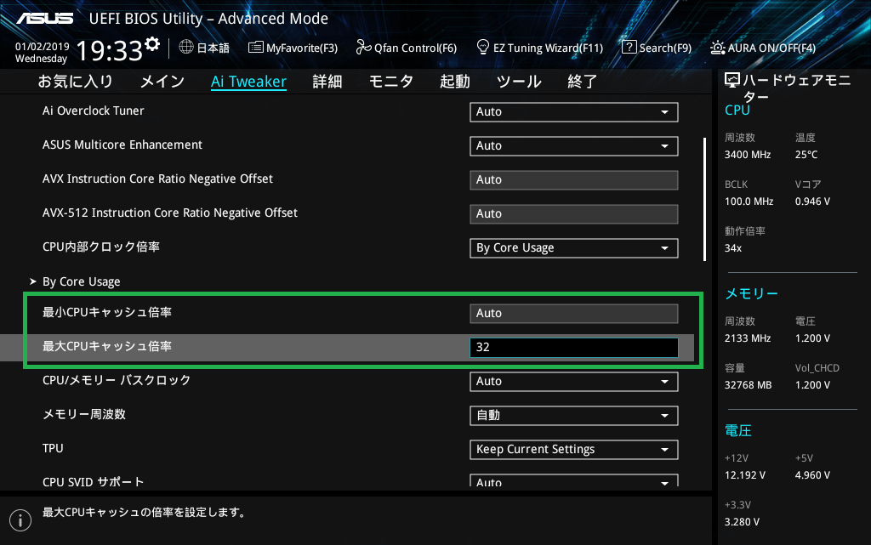This screenshot has width=871, height=545.
Task: Click the CPU temperature value 25°C
Action: click(x=806, y=155)
